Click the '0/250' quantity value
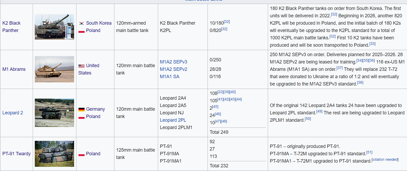The image size is (407, 171). coord(215,60)
